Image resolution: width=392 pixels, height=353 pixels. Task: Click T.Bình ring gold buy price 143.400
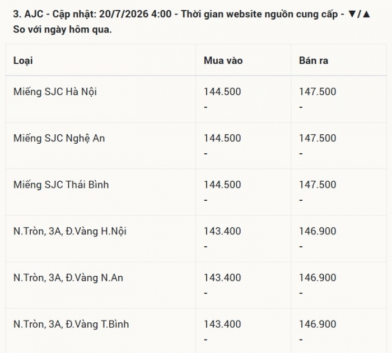(222, 324)
